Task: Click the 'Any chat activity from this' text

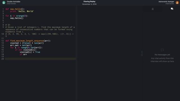Action: tap(162, 58)
